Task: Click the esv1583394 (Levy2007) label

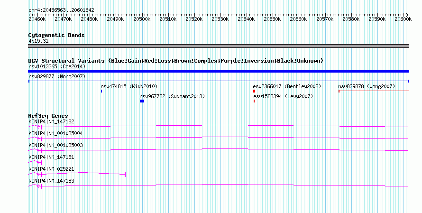Action: (283, 96)
